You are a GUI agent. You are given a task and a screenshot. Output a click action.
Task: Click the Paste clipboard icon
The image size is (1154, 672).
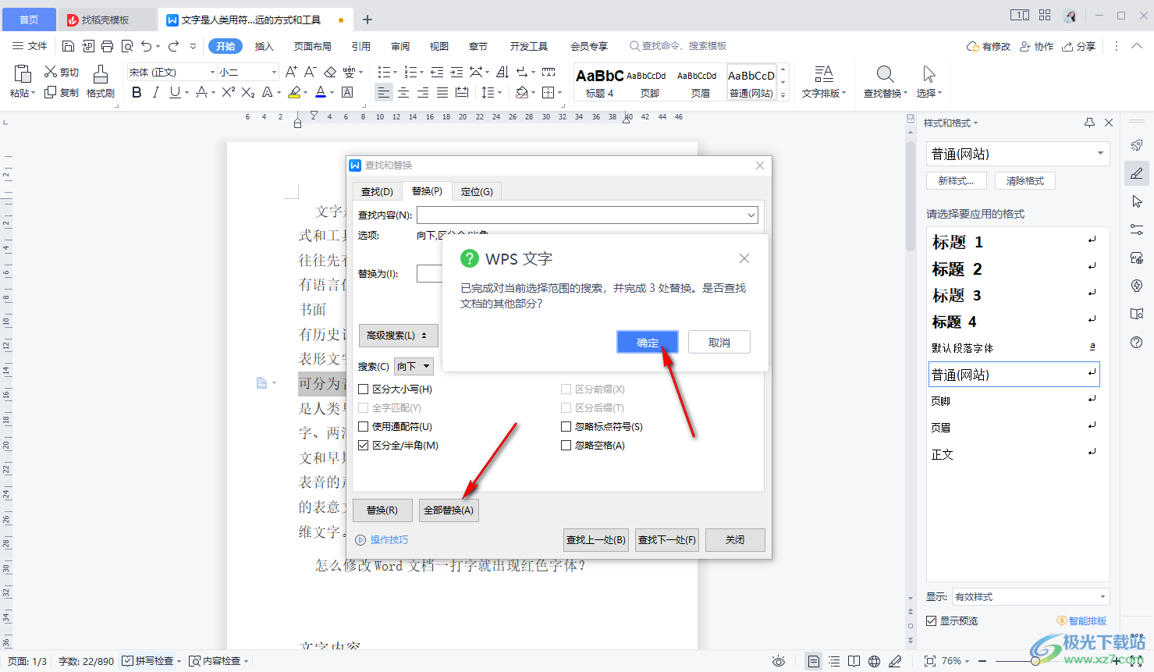coord(23,74)
